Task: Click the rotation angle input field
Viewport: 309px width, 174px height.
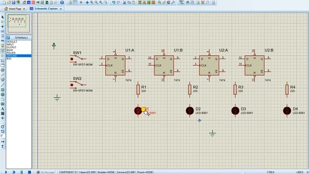Action: click(x=3, y=136)
